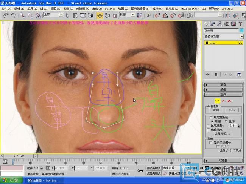Image resolution: width=246 pixels, height=184 pixels.
Task: Enable 线段端点 checkbox
Action: (x=208, y=130)
